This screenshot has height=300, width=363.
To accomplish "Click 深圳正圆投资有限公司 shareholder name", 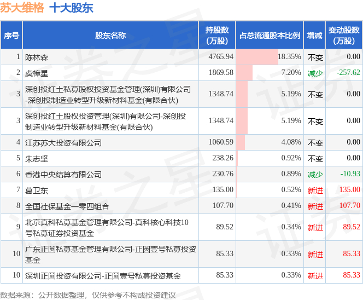I will coord(103,276).
